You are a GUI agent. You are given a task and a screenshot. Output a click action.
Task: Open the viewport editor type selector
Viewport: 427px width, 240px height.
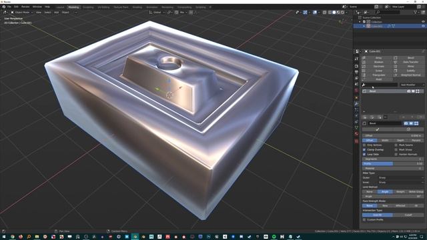pos(5,12)
